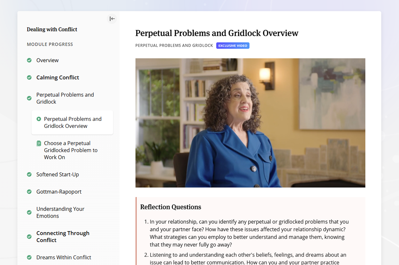Select Perpetual Problems and Gridlock Overview lesson
This screenshot has height=265, width=399.
pos(73,122)
